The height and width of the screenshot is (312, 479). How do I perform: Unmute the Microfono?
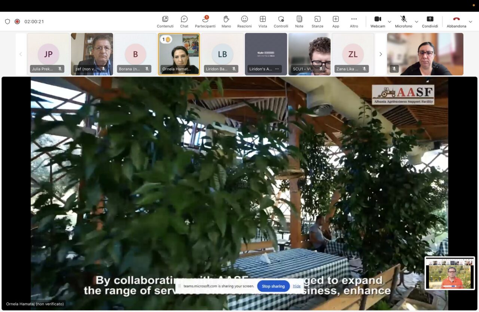403,21
